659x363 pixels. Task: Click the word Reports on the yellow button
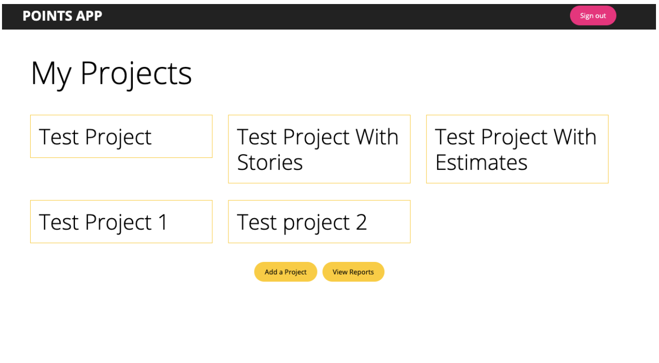click(x=362, y=272)
